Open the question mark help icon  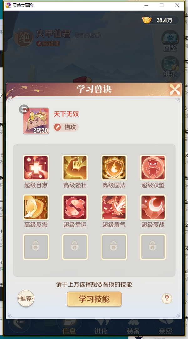167,298
